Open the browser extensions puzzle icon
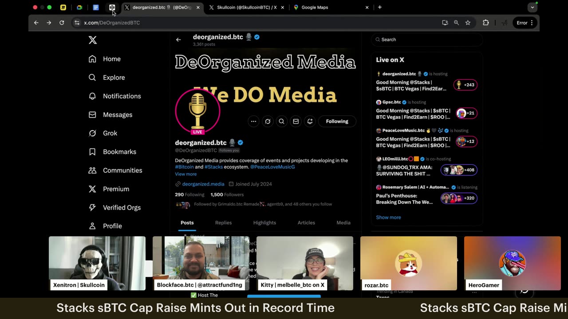This screenshot has width=568, height=319. (486, 23)
